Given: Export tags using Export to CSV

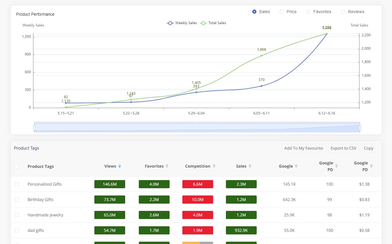Looking at the screenshot, I should [x=343, y=148].
